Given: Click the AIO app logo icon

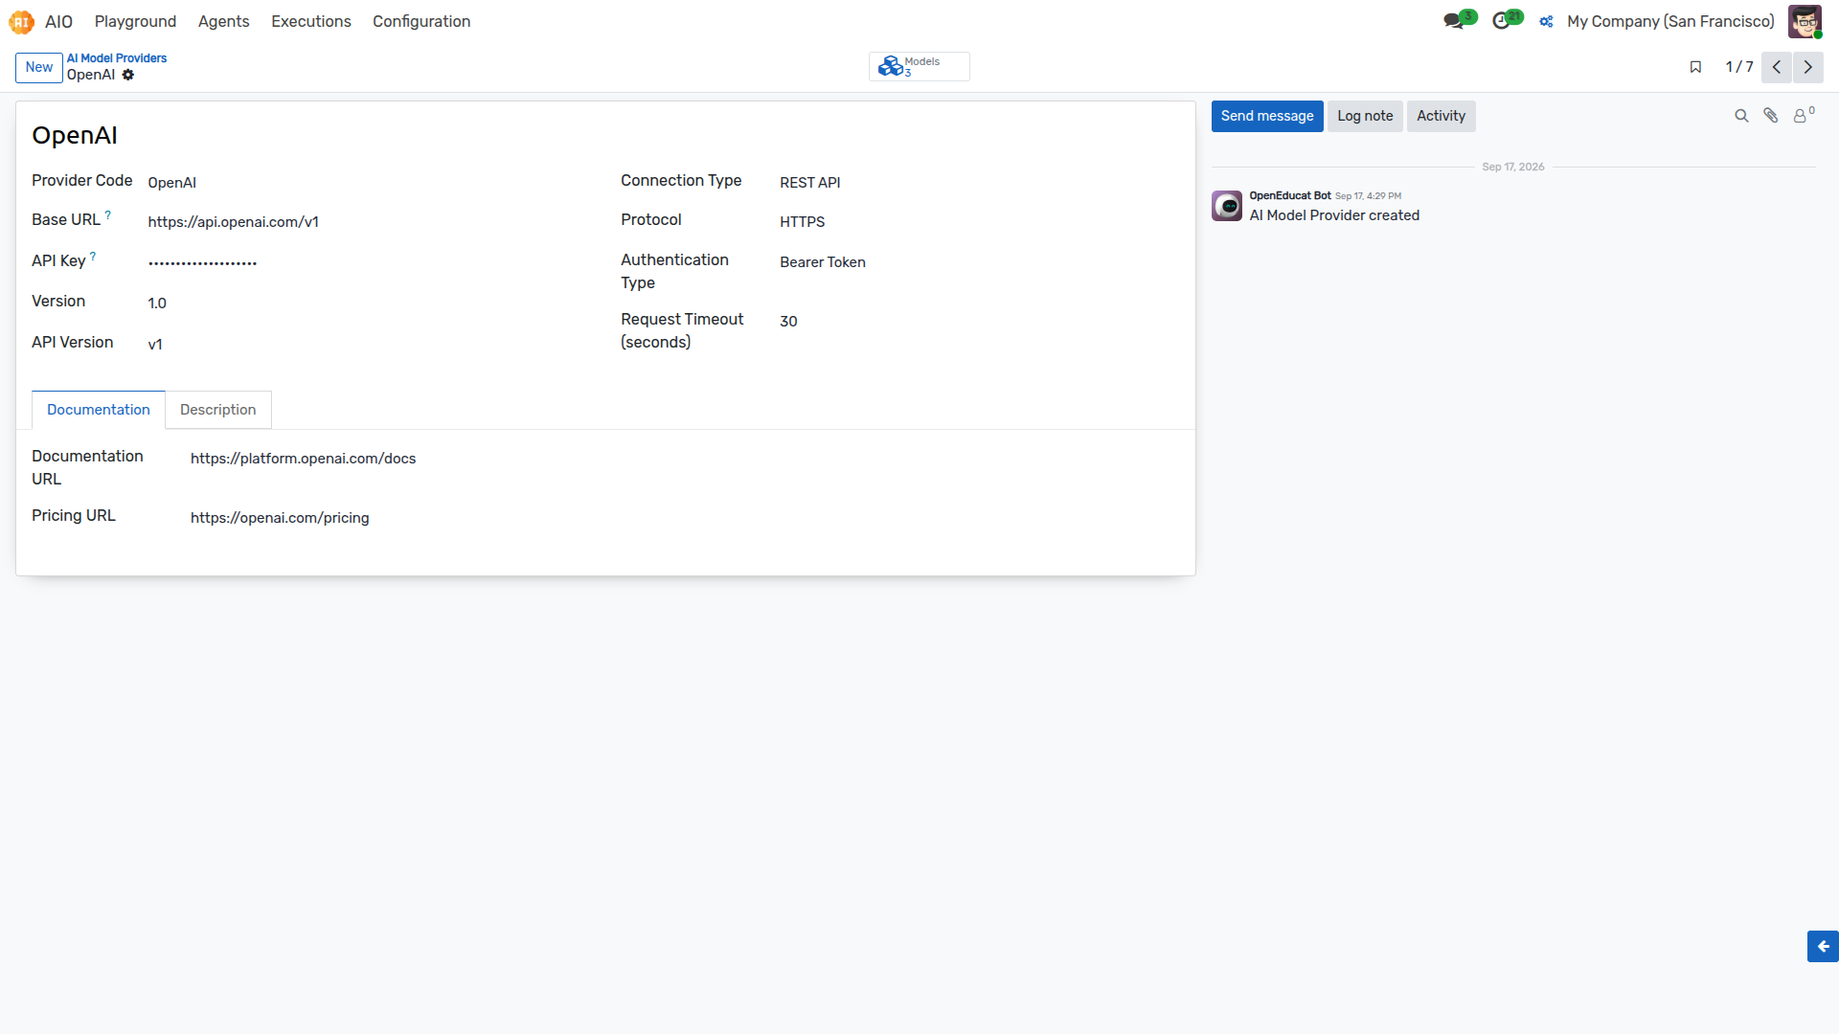Looking at the screenshot, I should [21, 21].
